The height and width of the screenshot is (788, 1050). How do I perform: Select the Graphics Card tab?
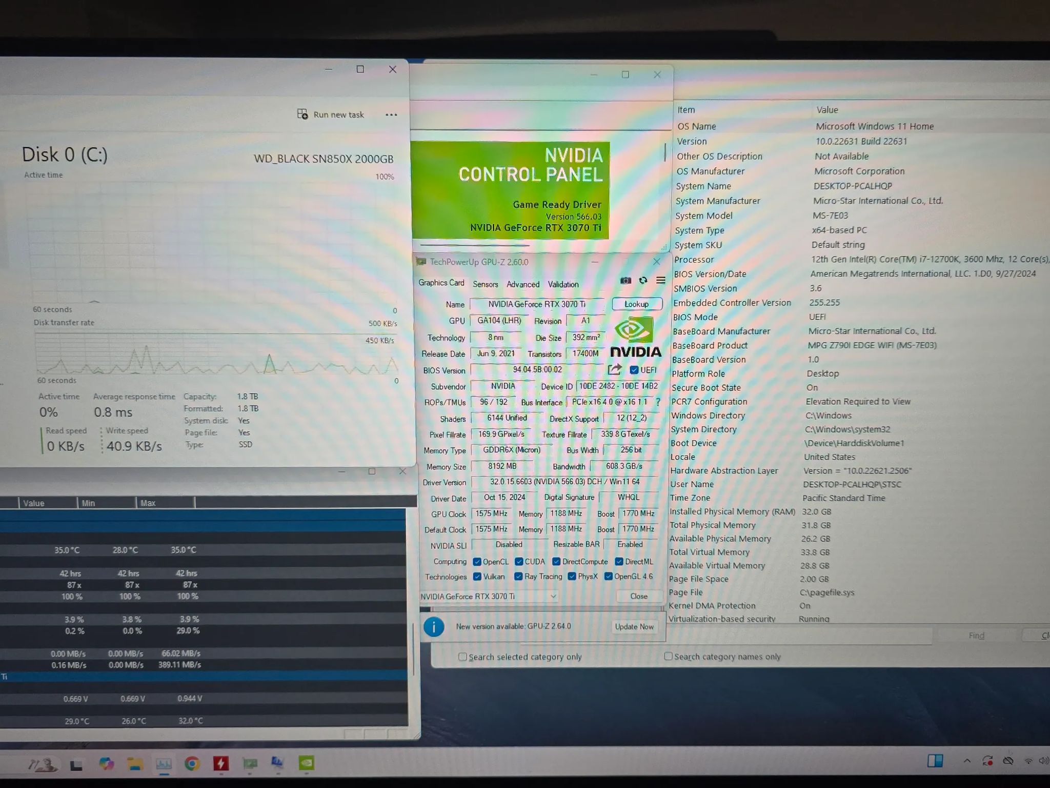[x=441, y=283]
